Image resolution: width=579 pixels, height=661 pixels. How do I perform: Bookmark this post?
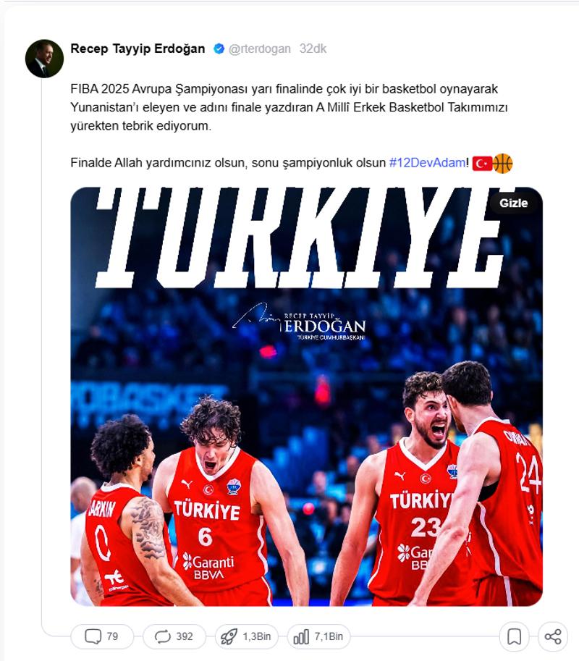(514, 636)
